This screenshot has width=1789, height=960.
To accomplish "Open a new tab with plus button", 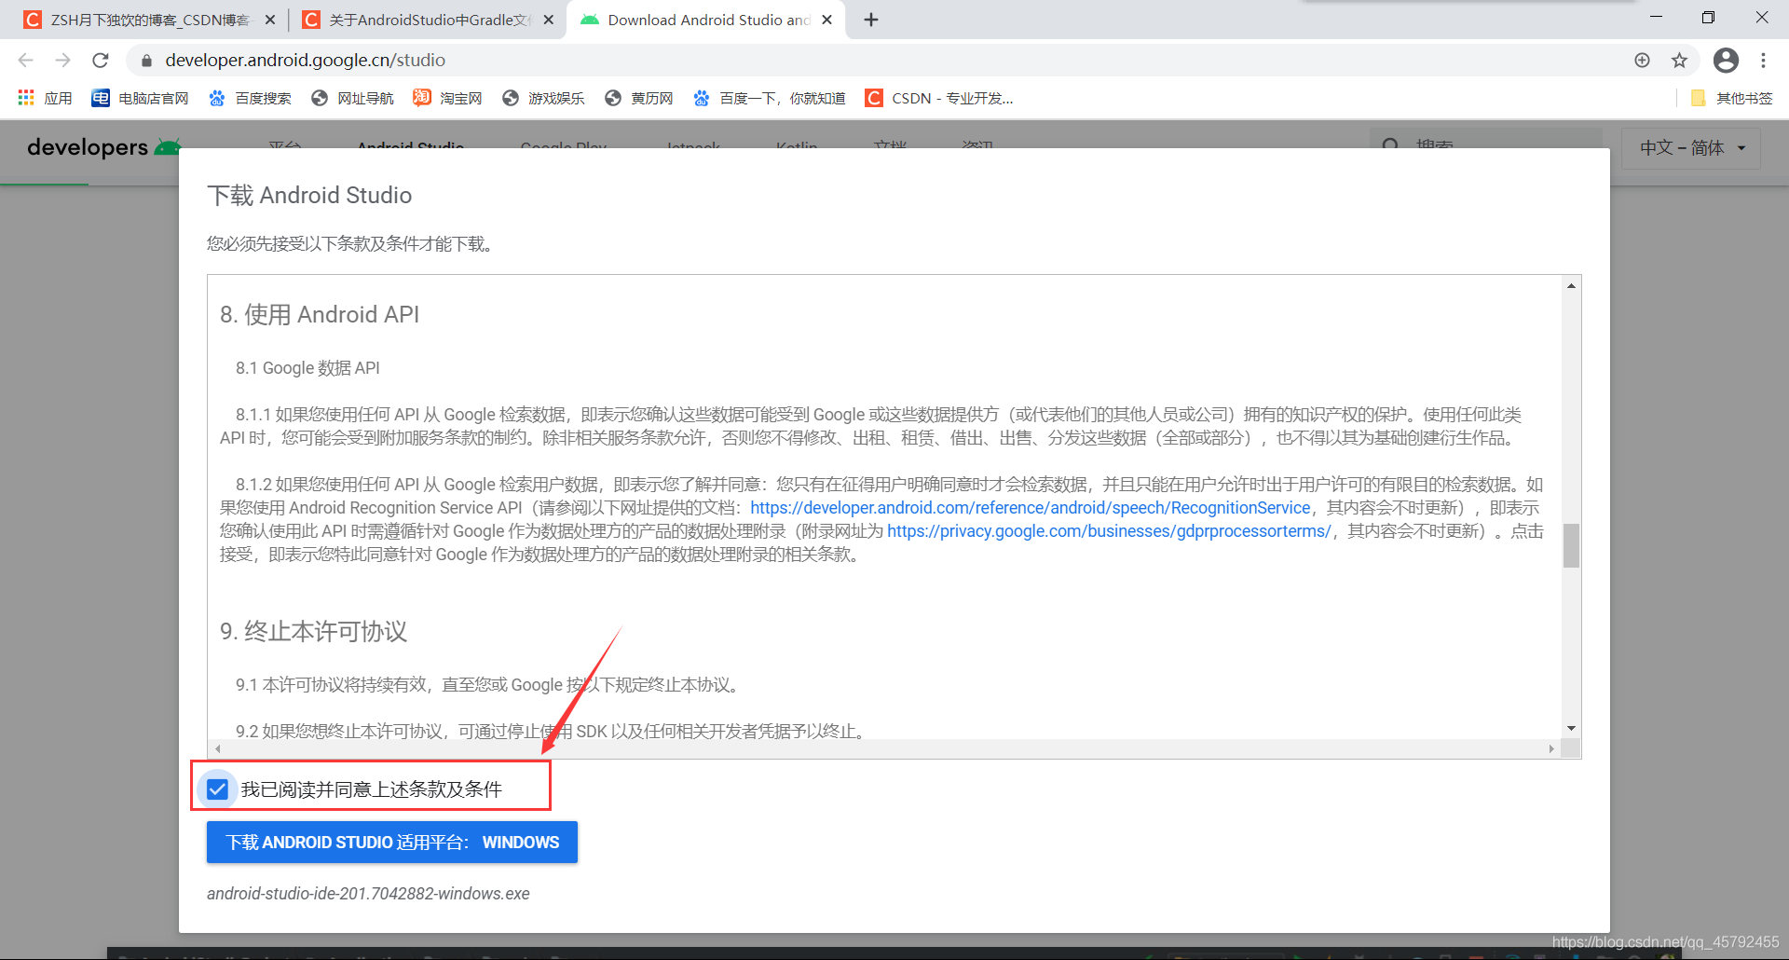I will (871, 20).
